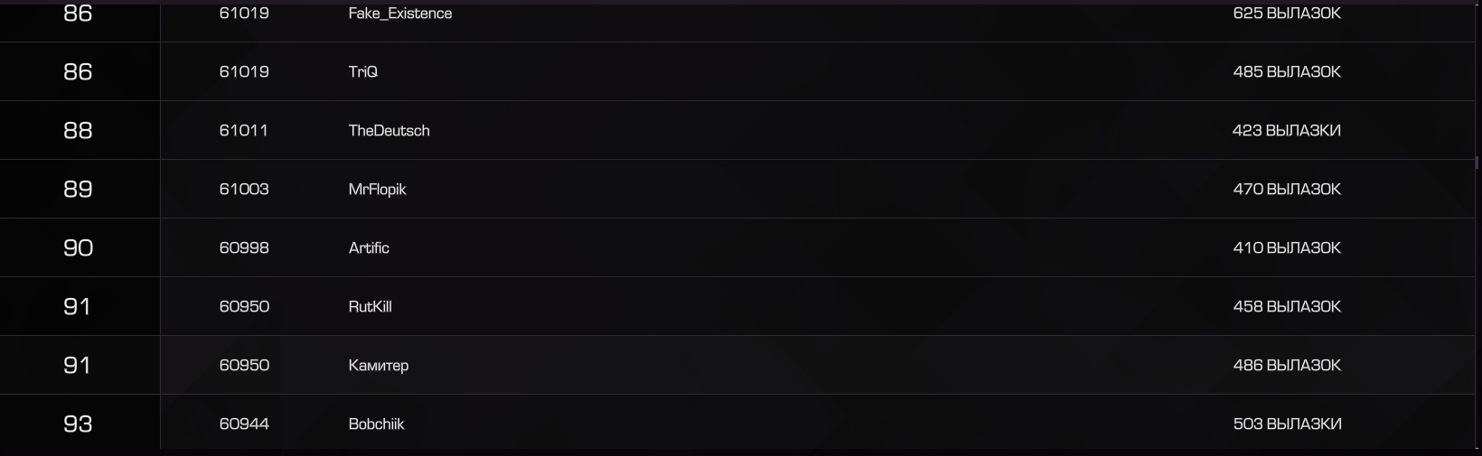Click score 60998 value
The height and width of the screenshot is (456, 1482).
244,247
